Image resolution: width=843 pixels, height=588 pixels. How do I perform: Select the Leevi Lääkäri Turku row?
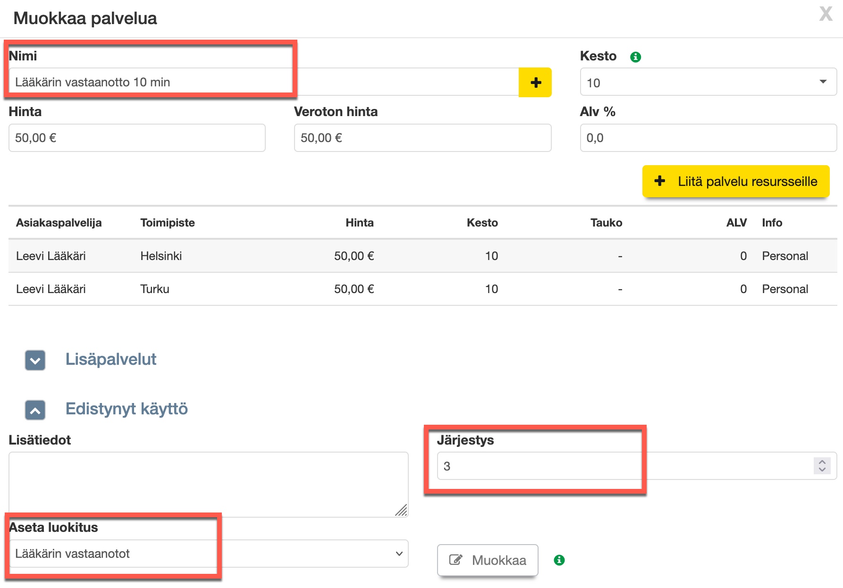click(422, 289)
